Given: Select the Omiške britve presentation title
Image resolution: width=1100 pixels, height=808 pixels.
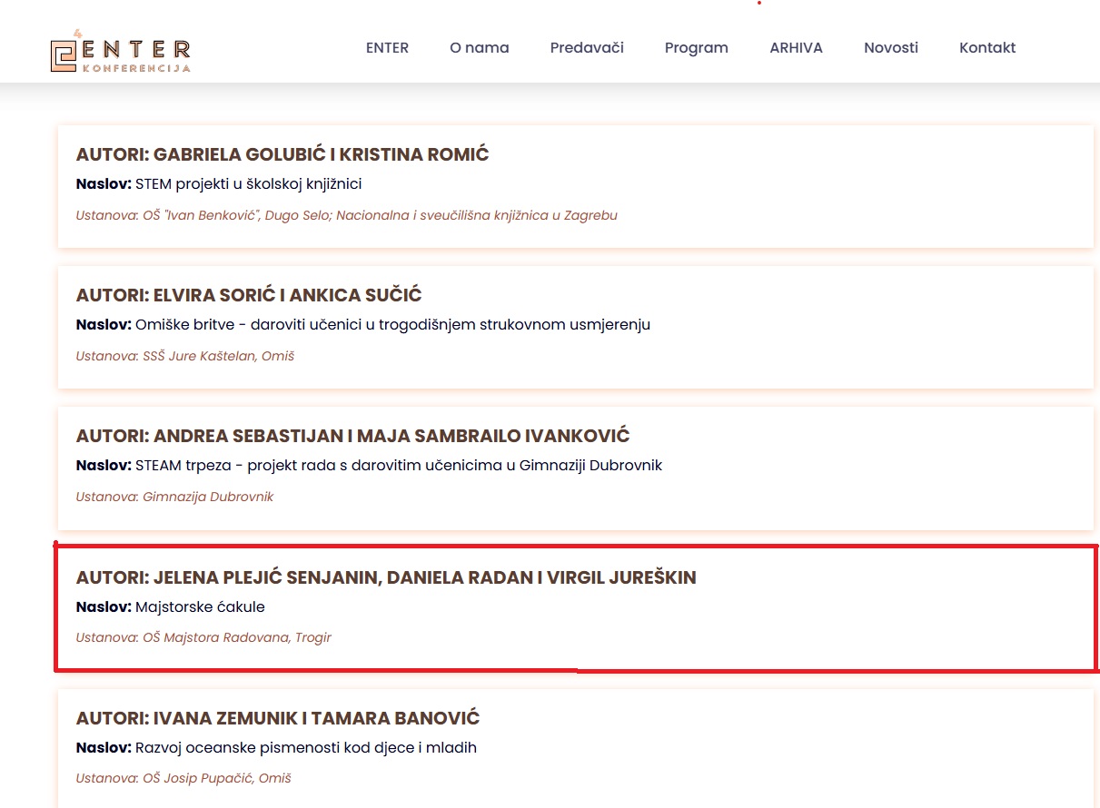Looking at the screenshot, I should (392, 325).
